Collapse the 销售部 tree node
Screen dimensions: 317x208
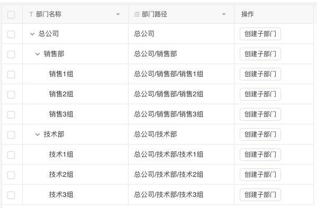pyautogui.click(x=38, y=54)
